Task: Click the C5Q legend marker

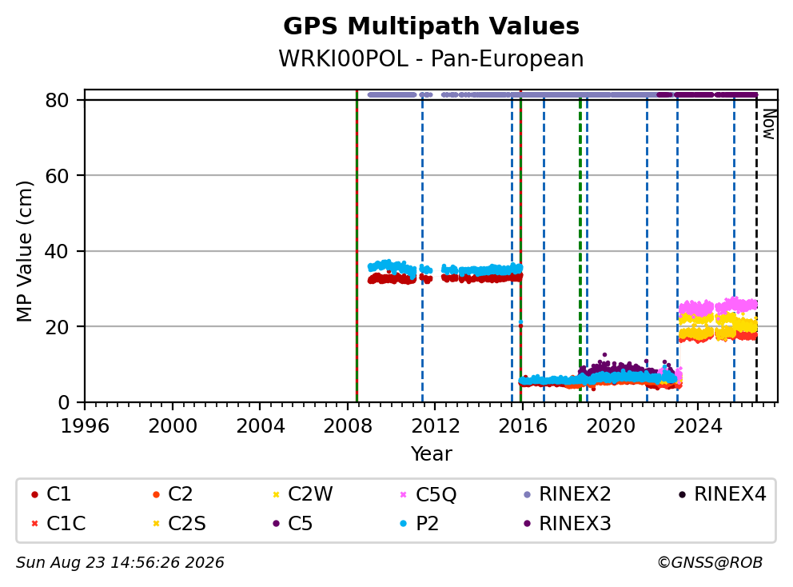Action: [x=403, y=494]
